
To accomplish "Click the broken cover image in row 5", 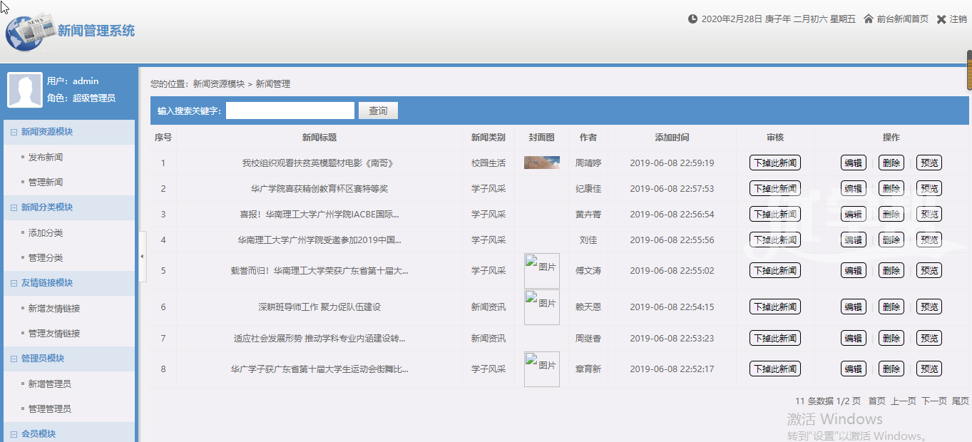I will pos(541,270).
